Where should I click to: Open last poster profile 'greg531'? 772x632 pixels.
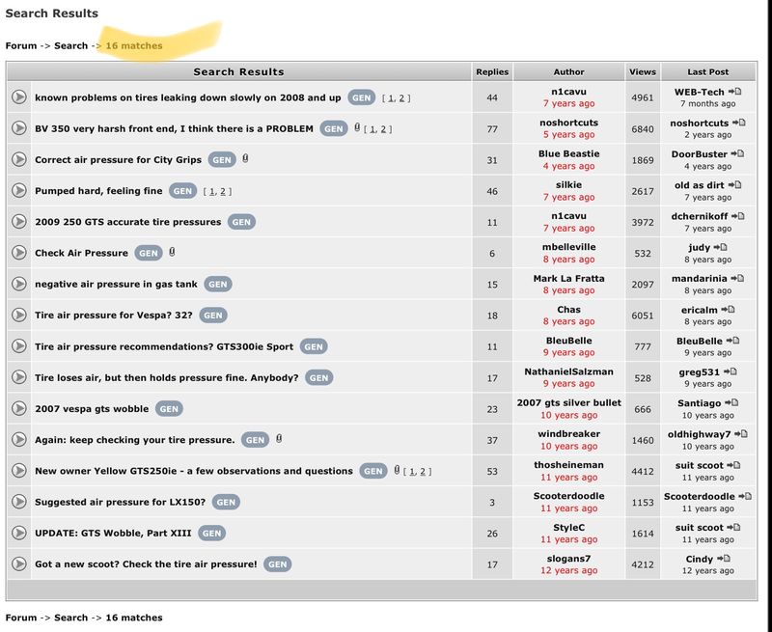point(699,372)
